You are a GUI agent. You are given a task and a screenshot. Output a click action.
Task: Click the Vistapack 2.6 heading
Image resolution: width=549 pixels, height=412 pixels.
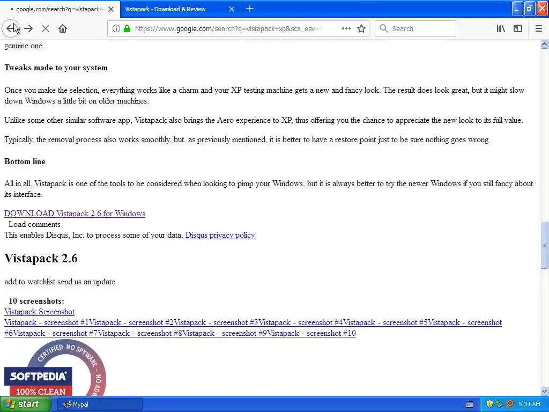41,258
